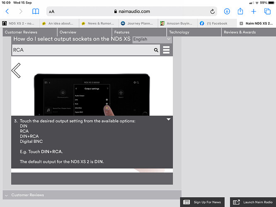Collapse the step 3 instruction caption

(x=169, y=119)
